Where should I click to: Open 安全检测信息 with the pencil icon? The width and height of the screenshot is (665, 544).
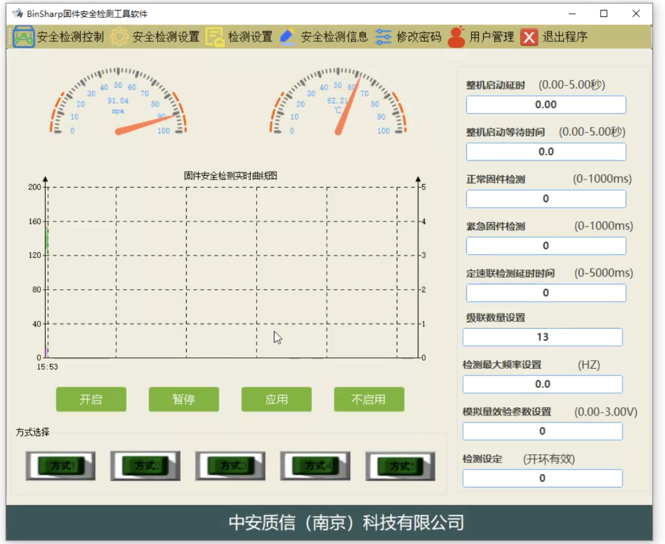287,36
